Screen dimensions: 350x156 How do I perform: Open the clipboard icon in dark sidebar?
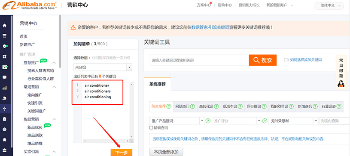coord(4,119)
